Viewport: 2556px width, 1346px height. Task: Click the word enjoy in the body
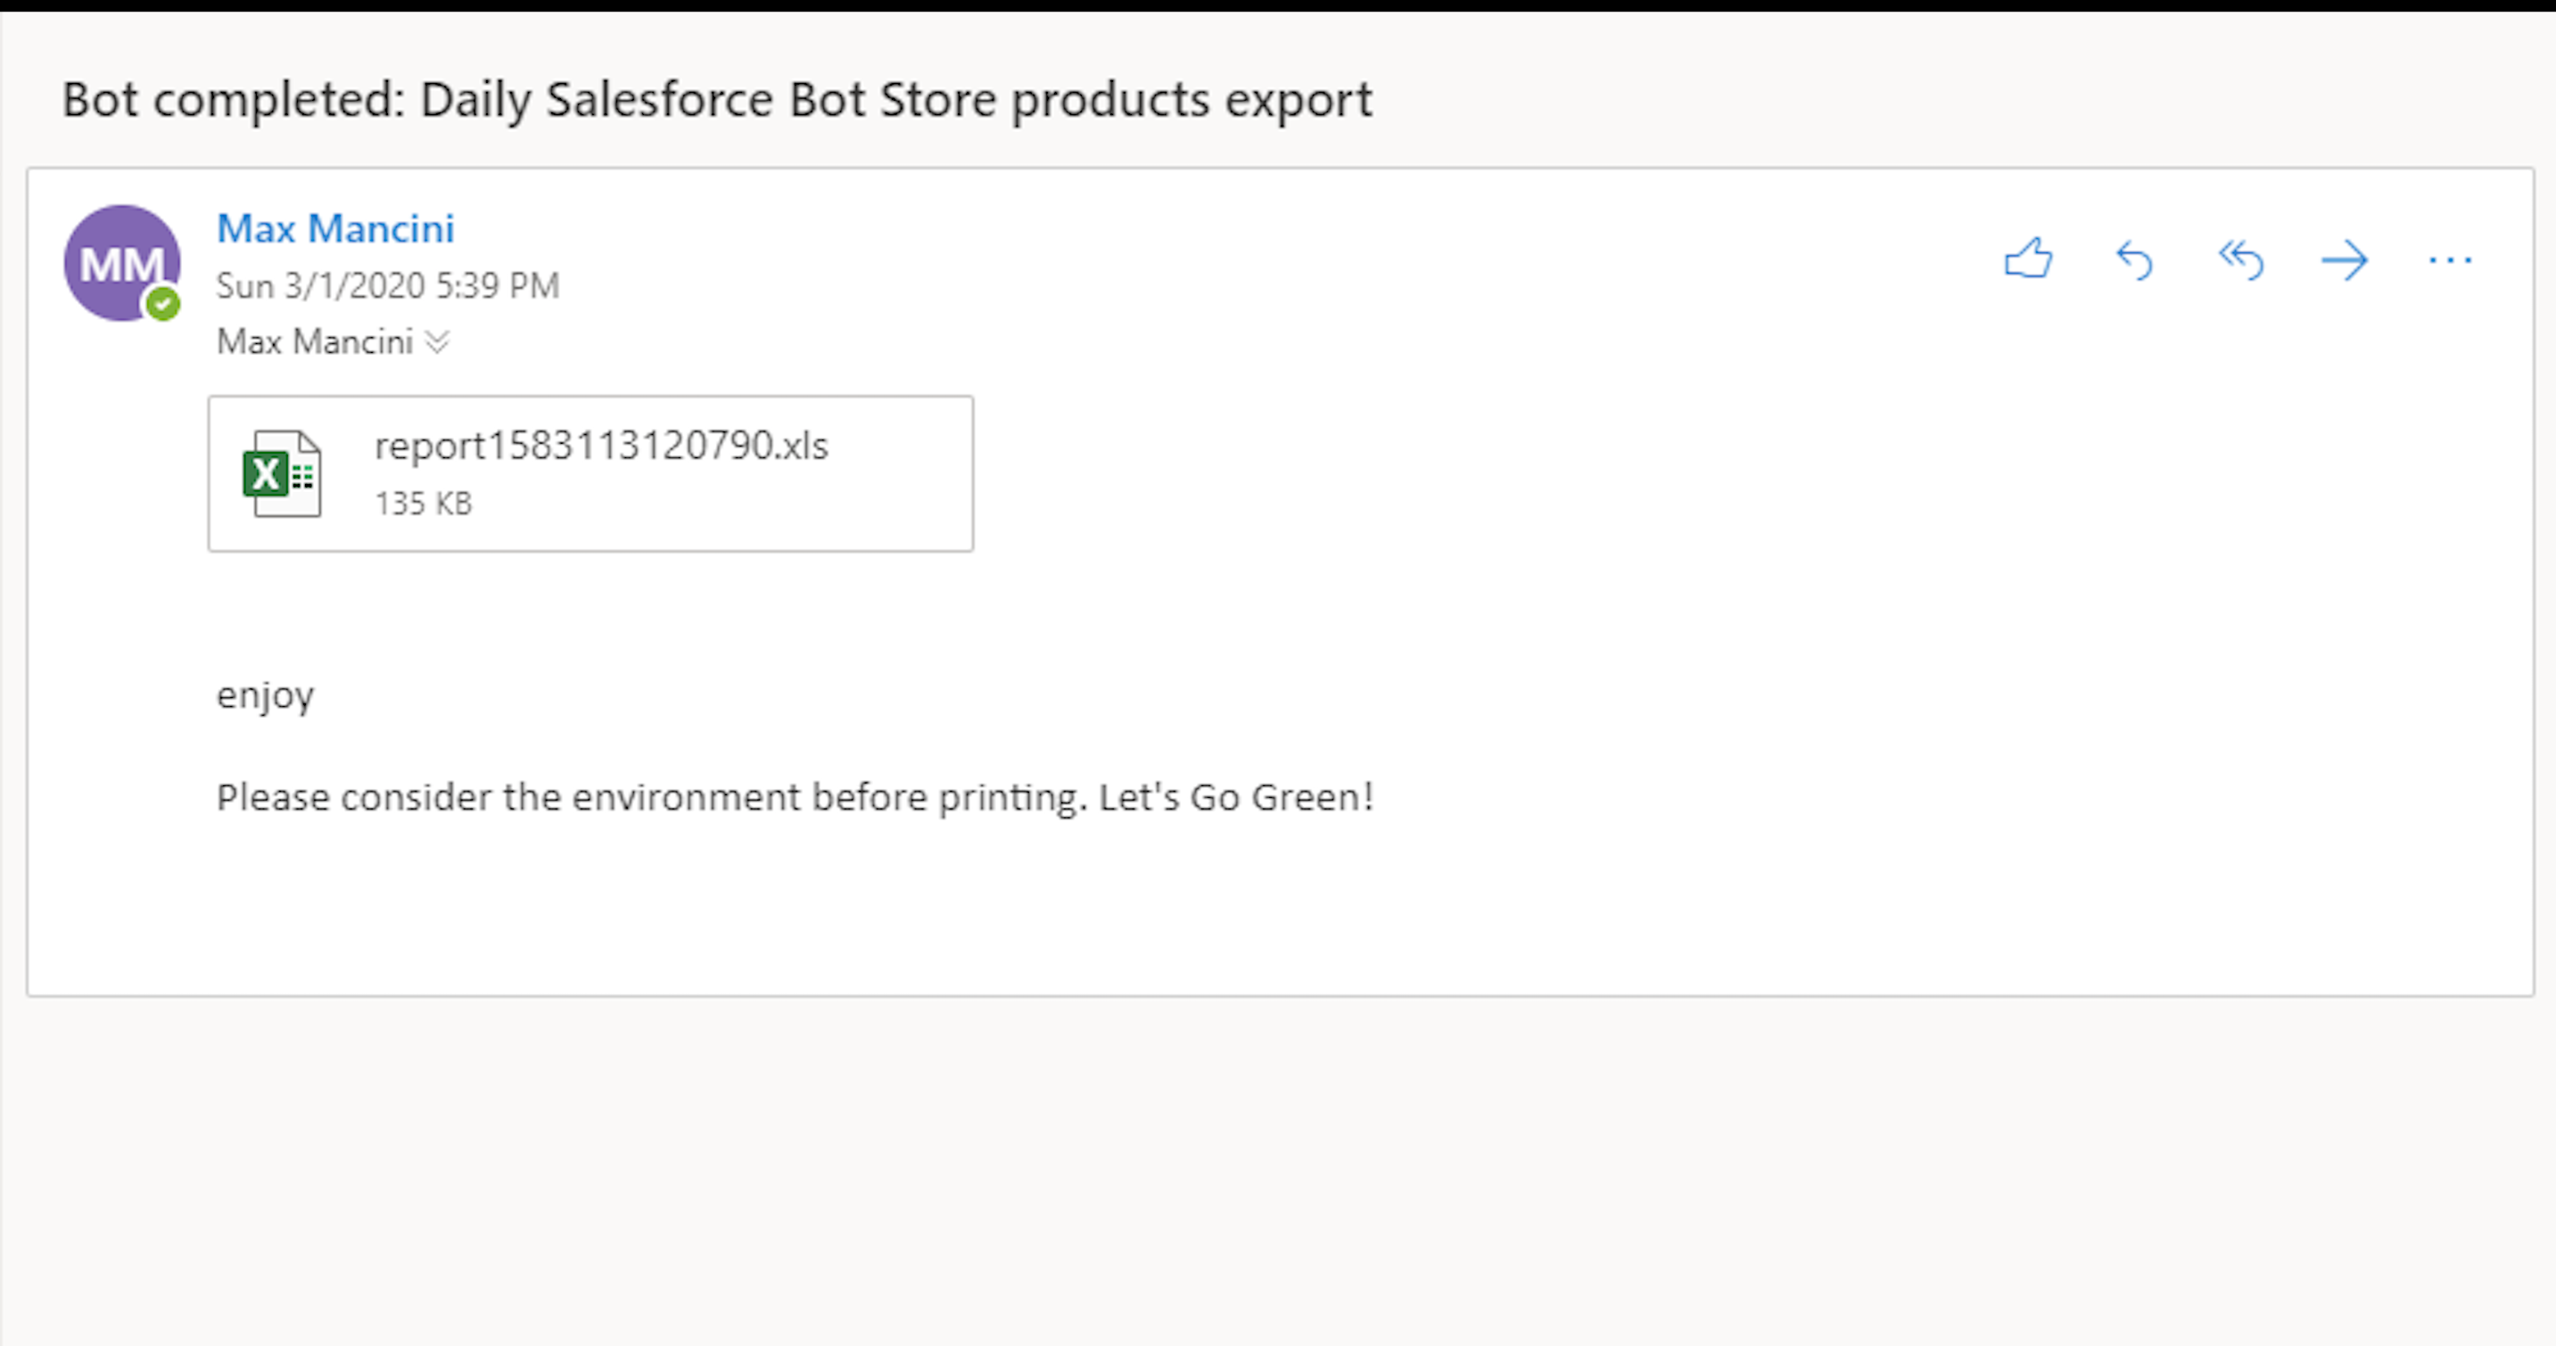tap(265, 695)
